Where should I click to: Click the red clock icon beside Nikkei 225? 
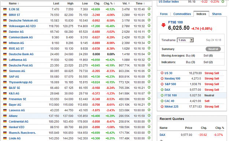click(x=162, y=106)
